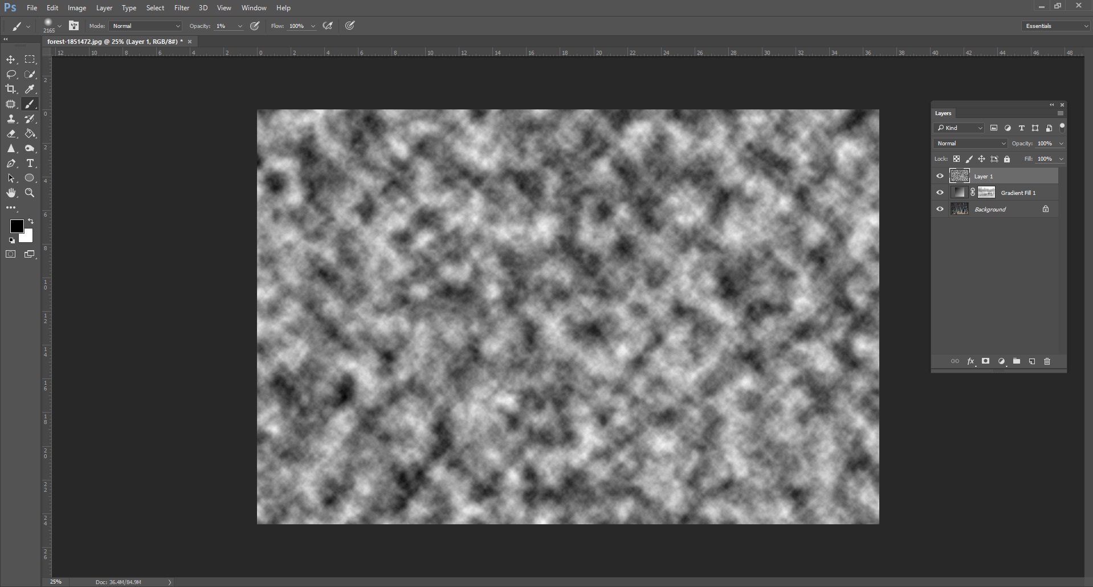Image resolution: width=1093 pixels, height=587 pixels.
Task: Expand the Essentials workspace dropdown
Action: point(1055,26)
